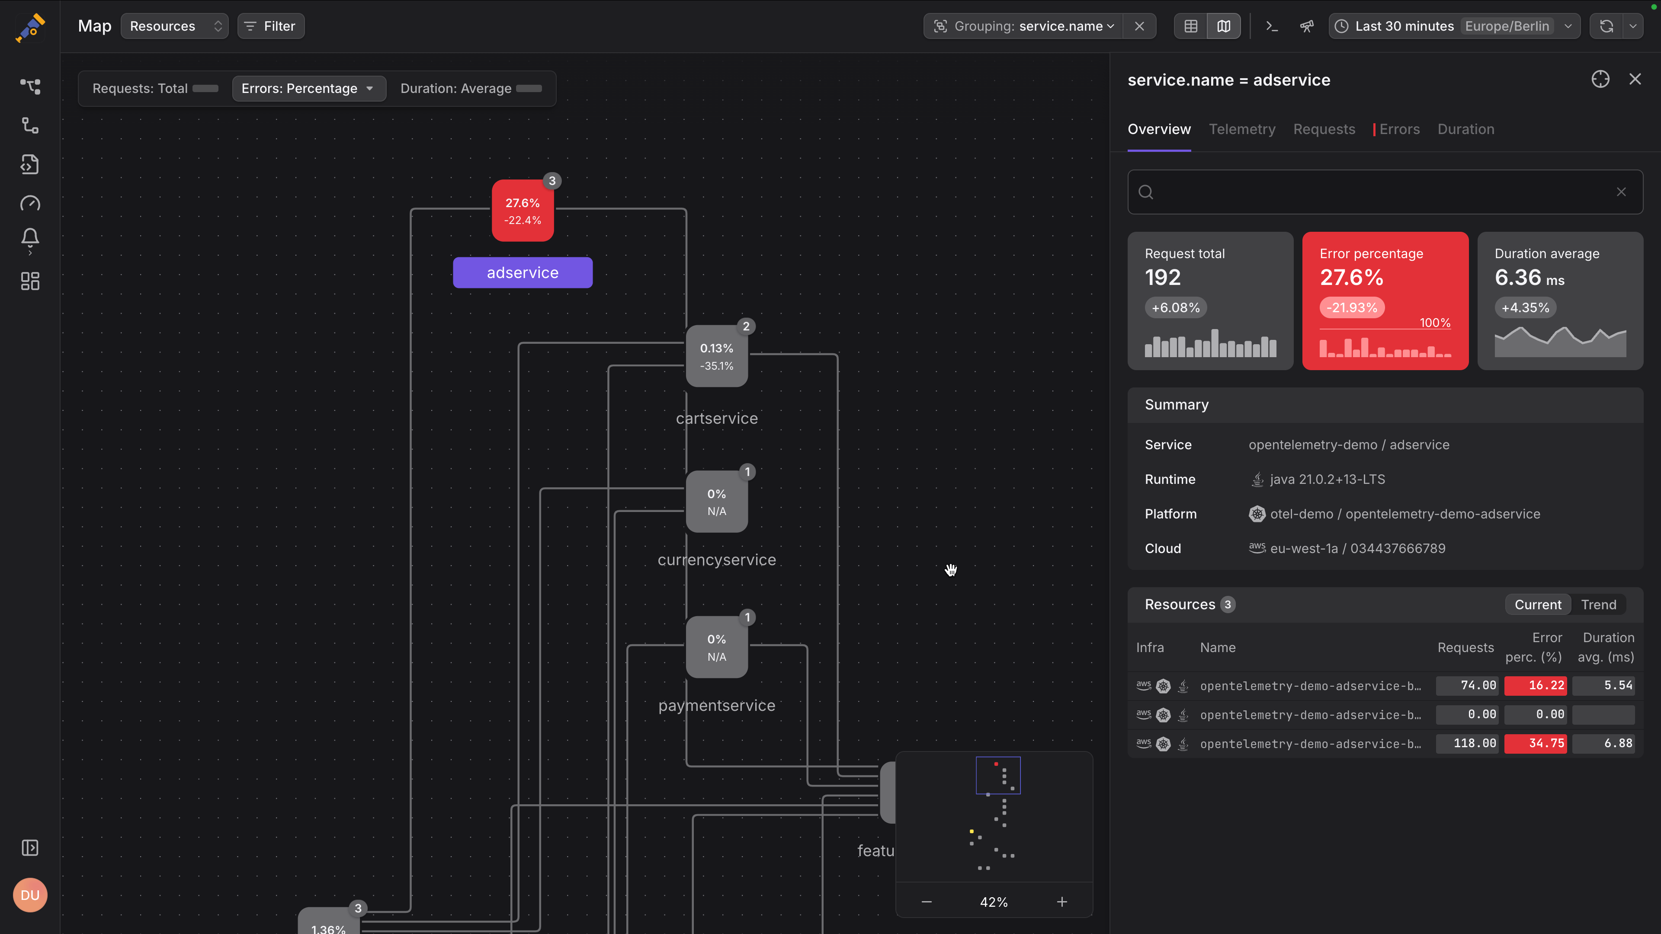Open the Requests tab
The image size is (1661, 934).
coord(1324,129)
